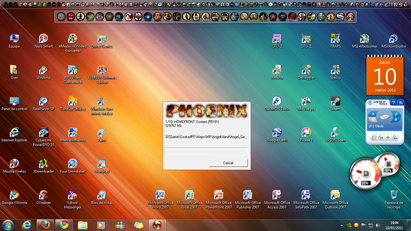Open Windows Live Movie Maker icon
Viewport: 411px width, 231px height.
[x=102, y=106]
